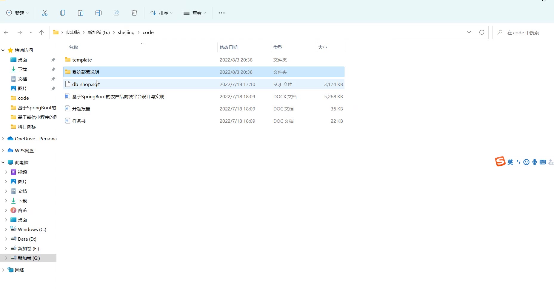Open the 排序 sort dropdown
Image resolution: width=554 pixels, height=289 pixels.
coord(161,13)
